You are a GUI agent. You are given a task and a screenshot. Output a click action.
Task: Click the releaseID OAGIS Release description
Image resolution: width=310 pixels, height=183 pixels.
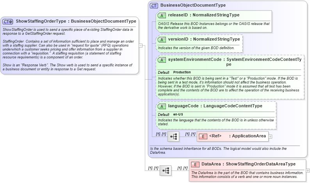click(x=214, y=26)
